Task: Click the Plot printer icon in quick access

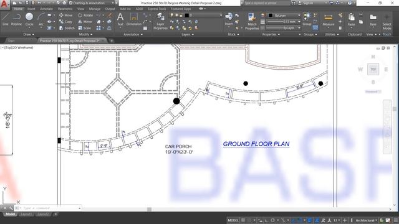Action: 64,3
